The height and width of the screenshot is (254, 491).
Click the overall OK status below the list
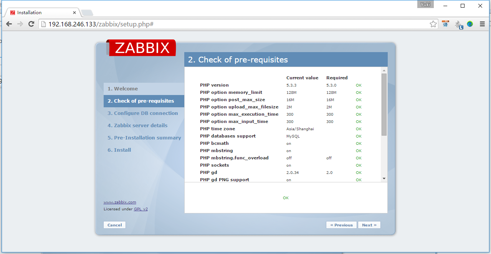point(286,198)
